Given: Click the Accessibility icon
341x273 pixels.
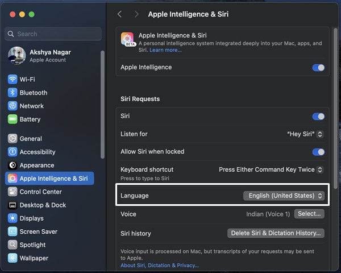Looking at the screenshot, I should [13, 152].
